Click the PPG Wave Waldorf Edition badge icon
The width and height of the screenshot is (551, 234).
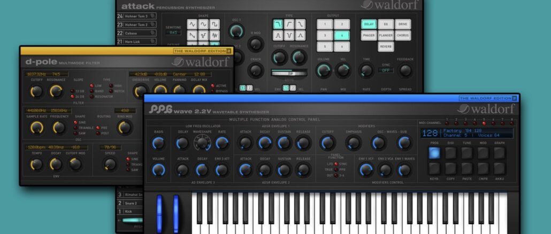[514, 98]
